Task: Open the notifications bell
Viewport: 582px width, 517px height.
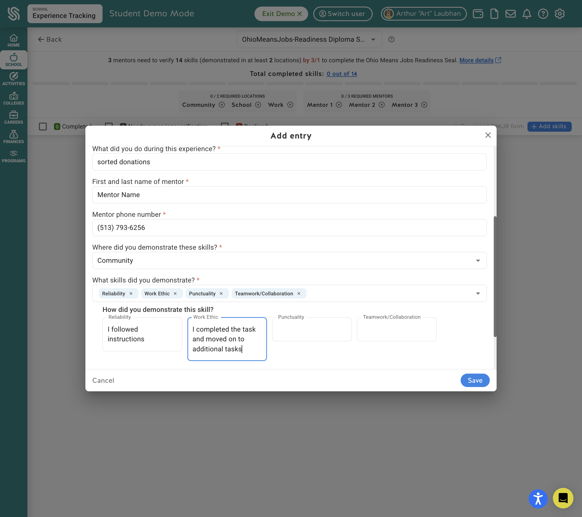Action: click(x=527, y=14)
